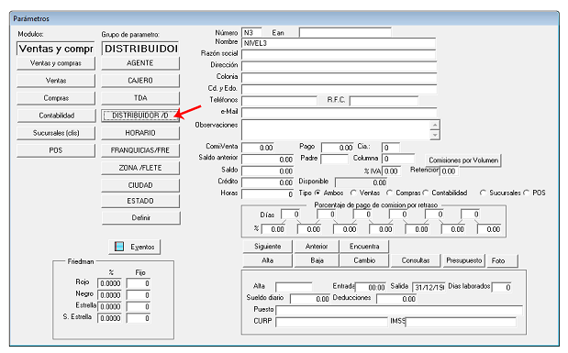Click the Dirección field
The height and width of the screenshot is (353, 568).
(340, 66)
